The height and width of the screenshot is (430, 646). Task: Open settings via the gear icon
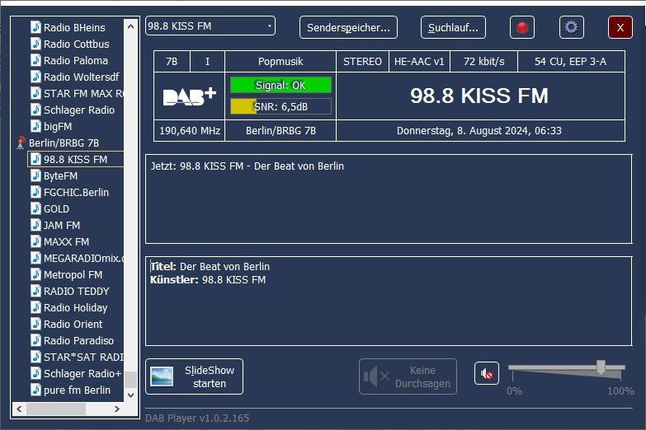pyautogui.click(x=571, y=27)
